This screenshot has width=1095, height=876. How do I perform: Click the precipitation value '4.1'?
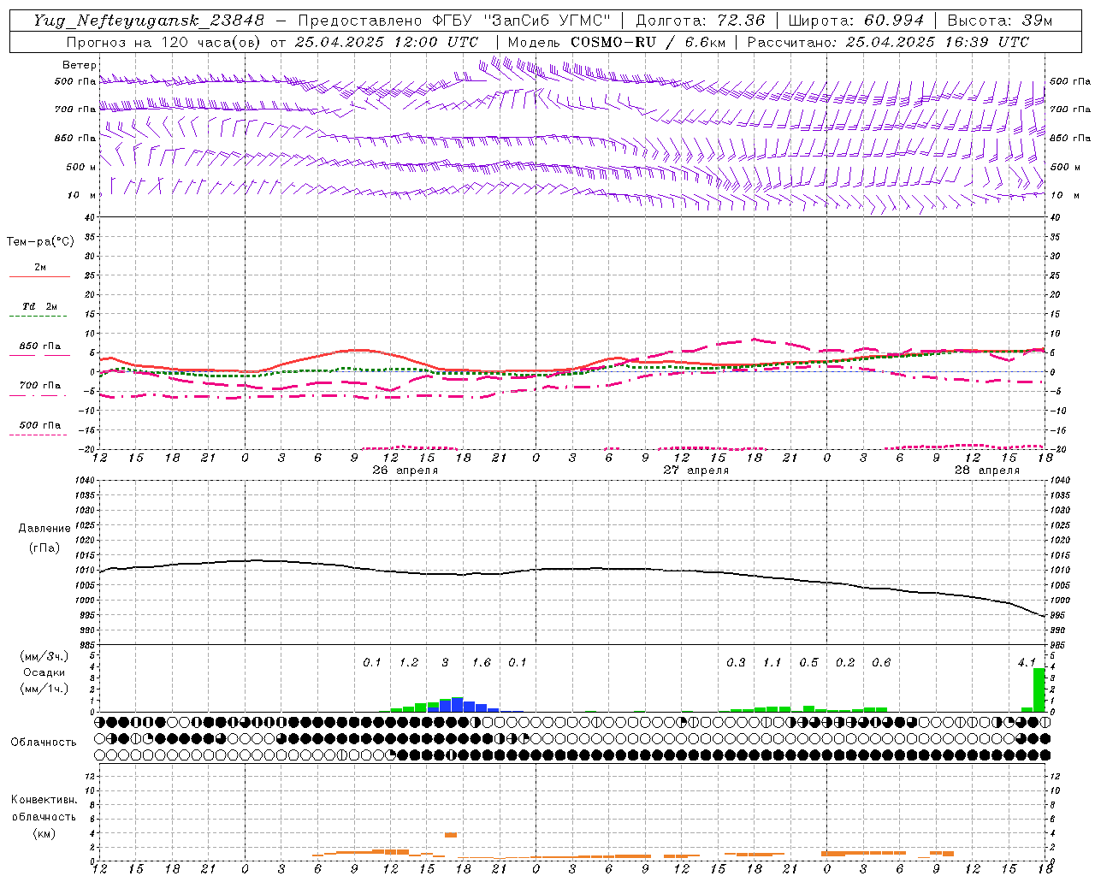click(x=1027, y=663)
